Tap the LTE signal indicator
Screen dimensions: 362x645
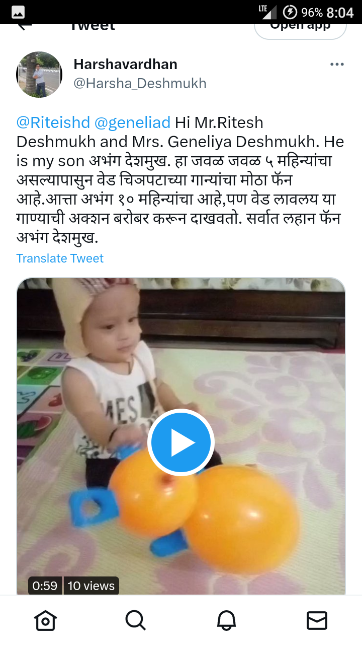pyautogui.click(x=267, y=12)
